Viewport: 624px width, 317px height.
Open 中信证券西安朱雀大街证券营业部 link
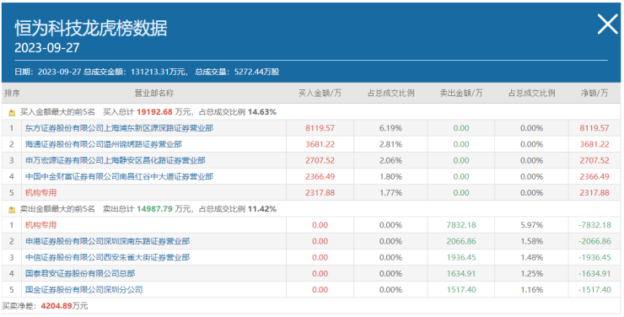[107, 258]
